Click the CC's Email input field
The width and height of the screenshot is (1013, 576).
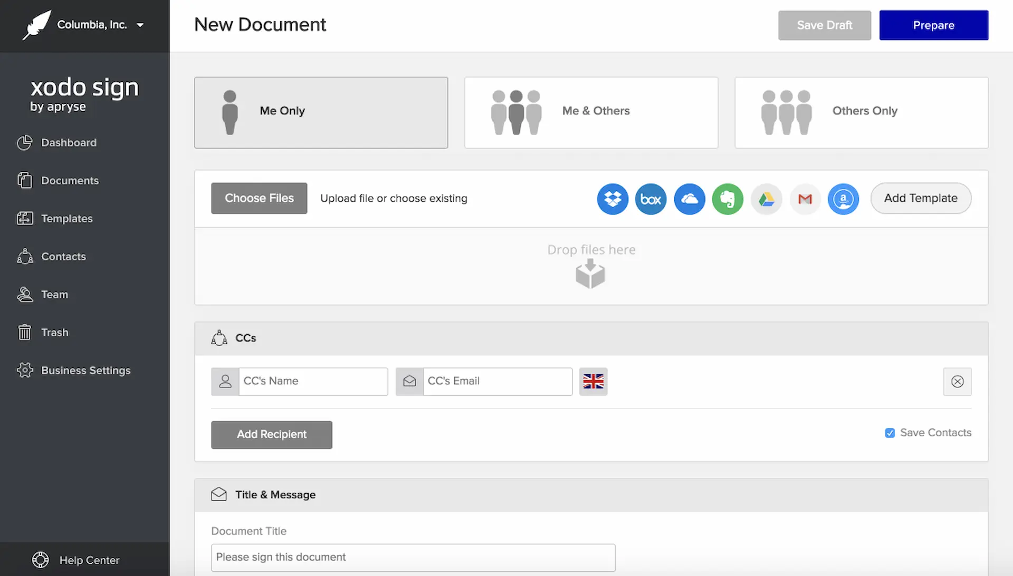tap(498, 382)
